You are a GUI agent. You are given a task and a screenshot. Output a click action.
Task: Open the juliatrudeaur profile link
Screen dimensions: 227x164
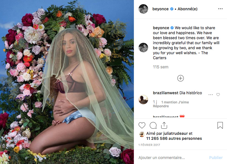178,133
